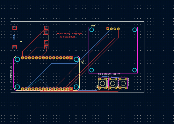Select the rightmost push button's center circle

coord(123,84)
